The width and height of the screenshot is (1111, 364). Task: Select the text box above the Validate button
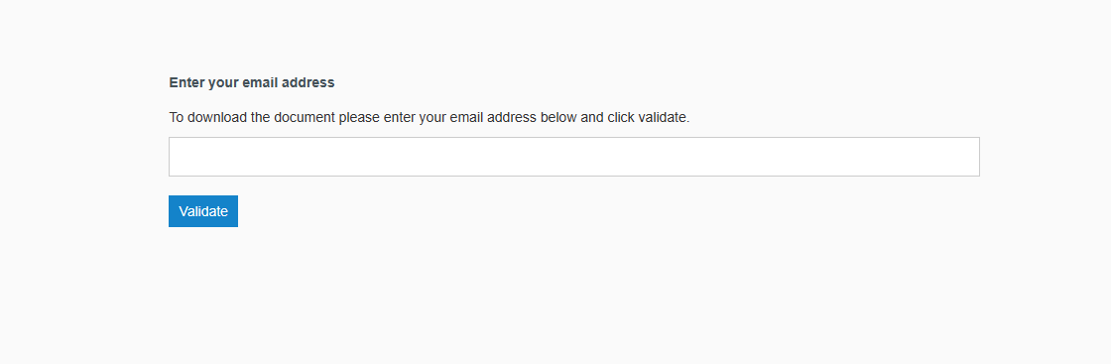[x=574, y=157]
